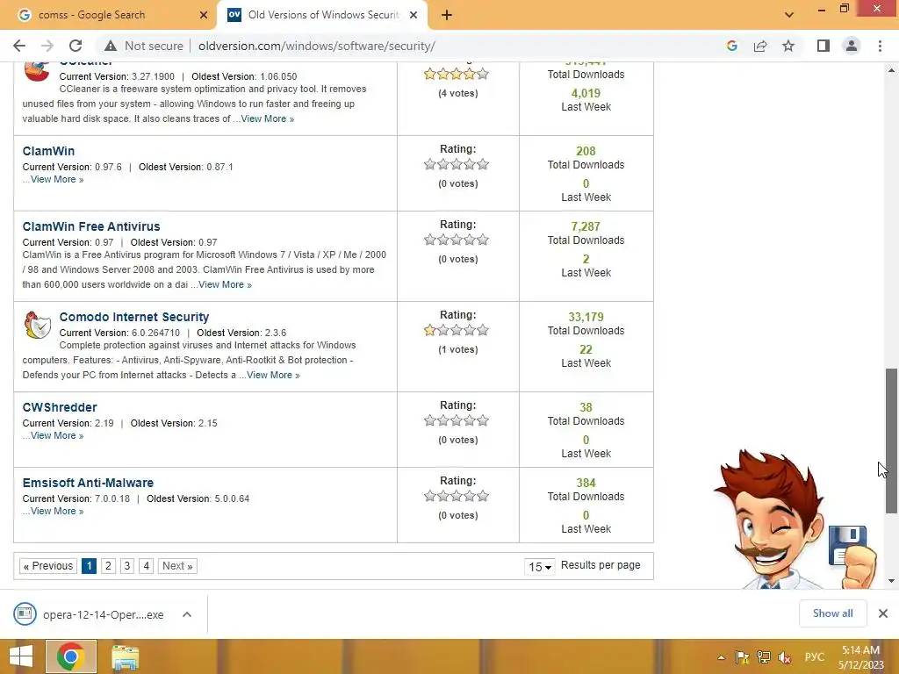Open the Comodo Internet Security link
This screenshot has width=899, height=674.
click(134, 317)
